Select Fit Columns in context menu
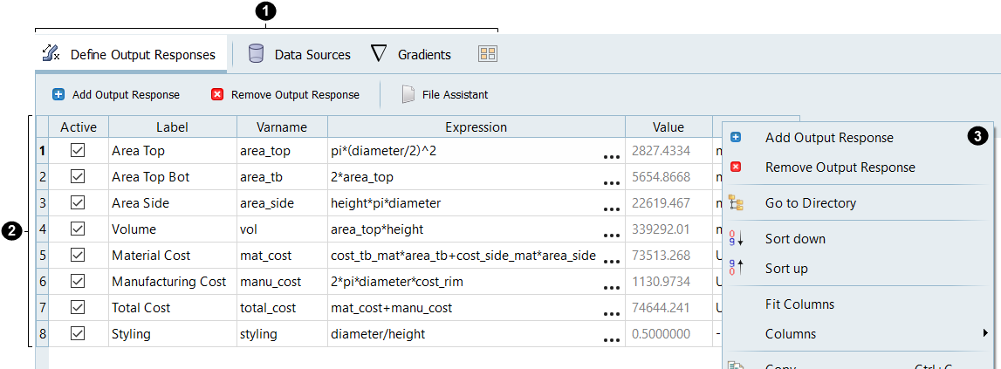Screen dimensions: 1001x369 pyautogui.click(x=799, y=304)
